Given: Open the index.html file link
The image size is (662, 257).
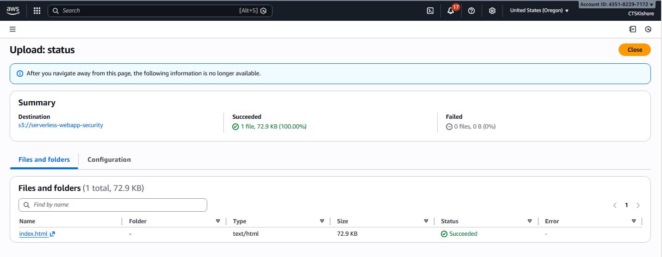Looking at the screenshot, I should click(33, 234).
